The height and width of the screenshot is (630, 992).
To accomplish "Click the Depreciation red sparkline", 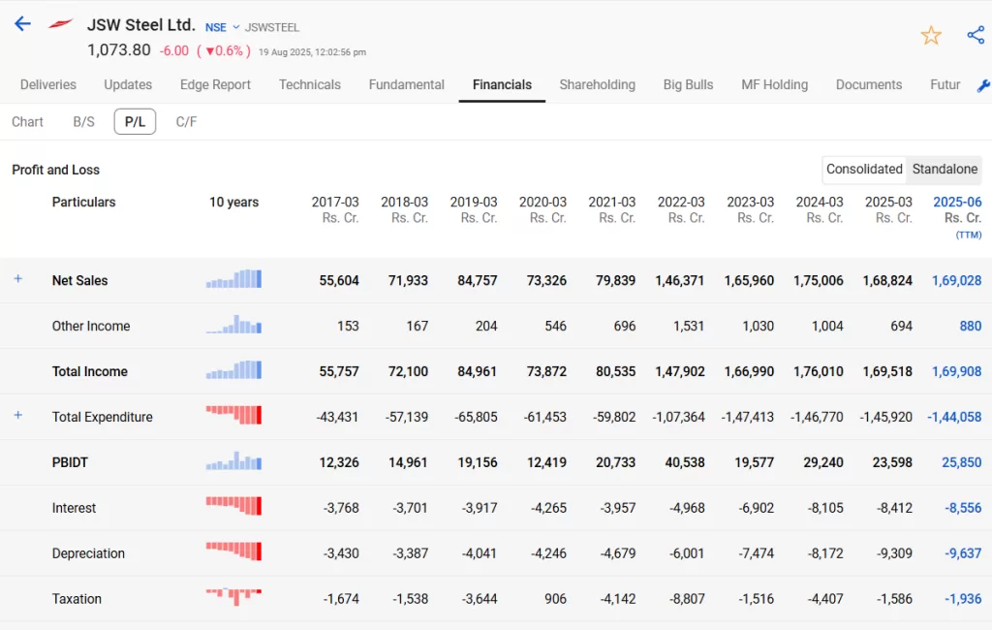I will point(233,551).
